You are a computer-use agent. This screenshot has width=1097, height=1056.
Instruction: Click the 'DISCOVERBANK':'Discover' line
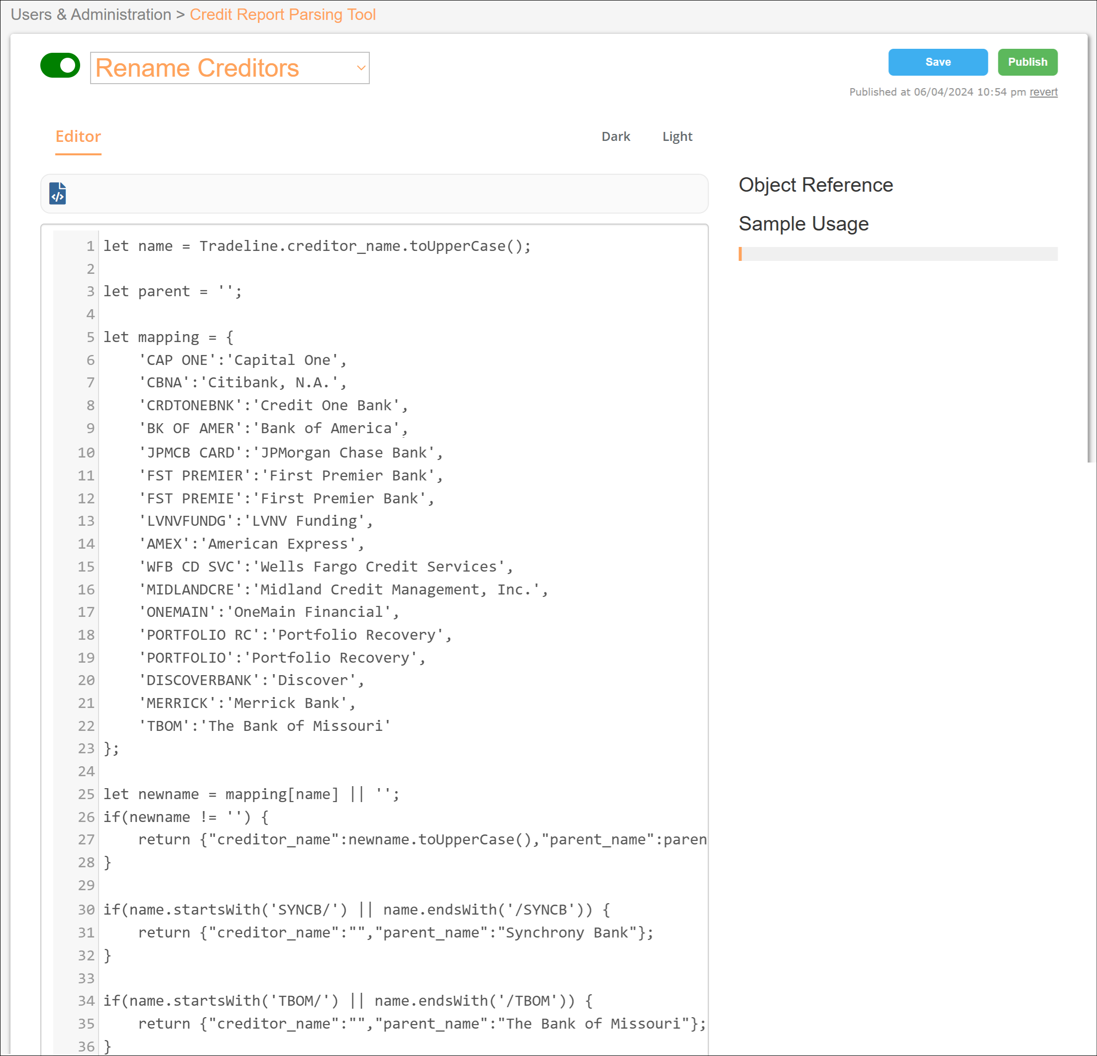251,681
